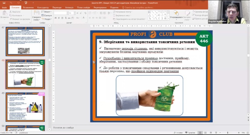Click Convert to SmartArt button
The image size is (250, 135).
[x=129, y=19]
